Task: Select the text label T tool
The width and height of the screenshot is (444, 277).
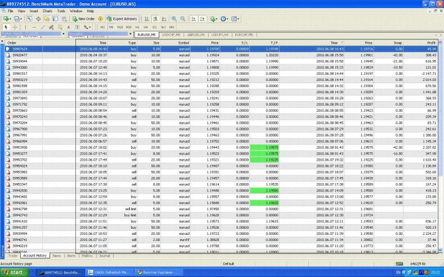Action: point(77,27)
